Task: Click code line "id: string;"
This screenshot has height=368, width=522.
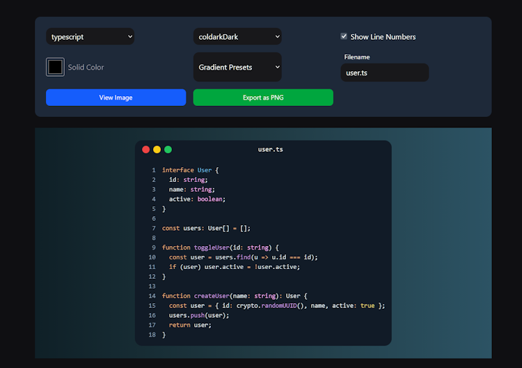Action: point(188,180)
